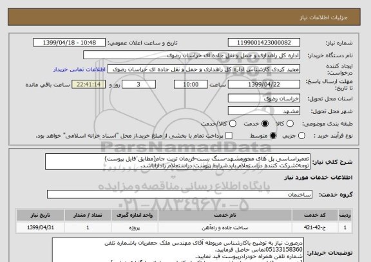The image size is (371, 262).
Task: Click the جزئیات اطلاعات نیاز header title
Action: [323, 18]
